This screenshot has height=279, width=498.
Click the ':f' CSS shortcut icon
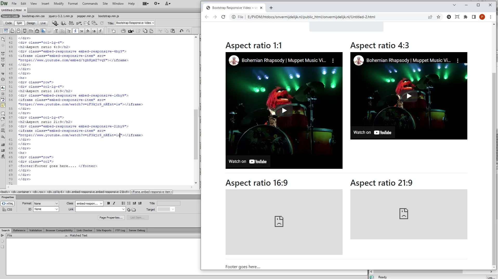(x=100, y=31)
